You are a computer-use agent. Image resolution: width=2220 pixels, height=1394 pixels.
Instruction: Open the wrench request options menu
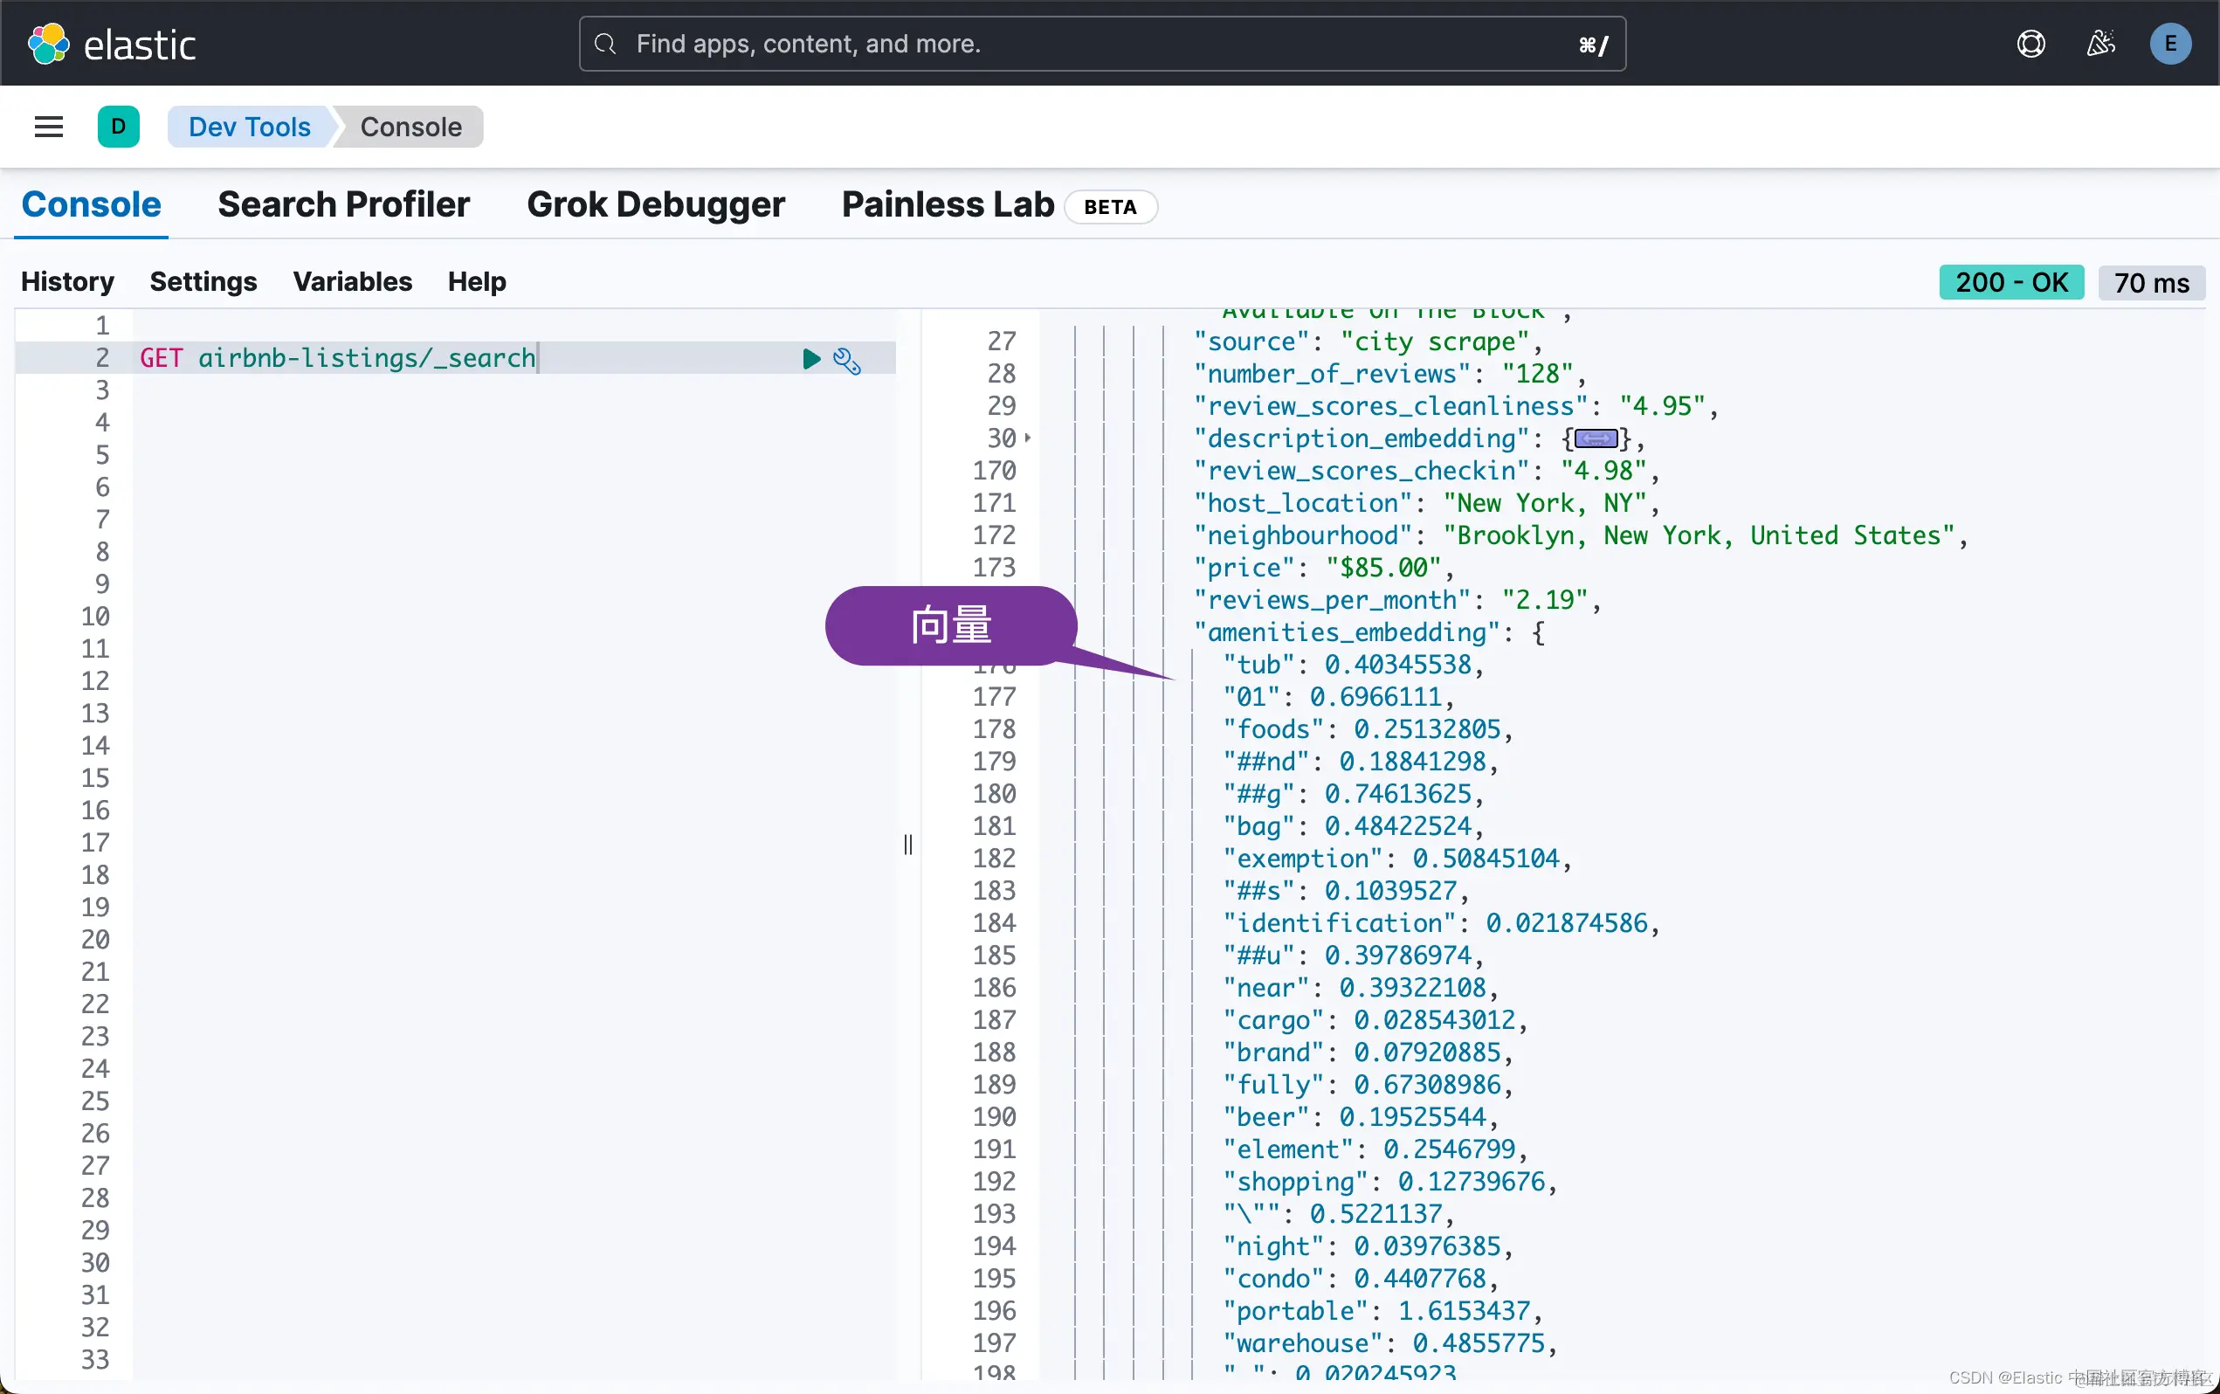[847, 361]
